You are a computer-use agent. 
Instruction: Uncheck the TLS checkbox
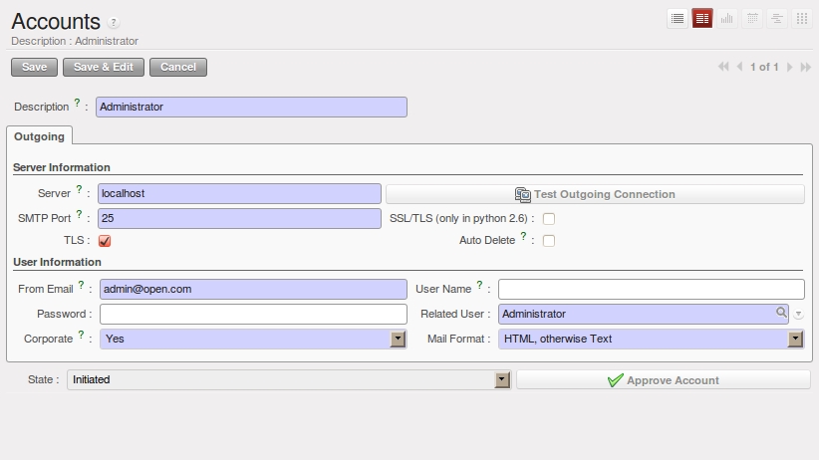[105, 241]
